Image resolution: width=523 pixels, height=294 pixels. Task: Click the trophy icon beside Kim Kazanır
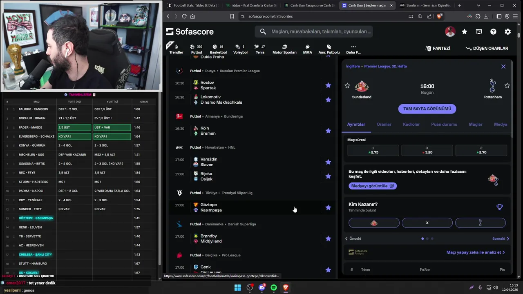(x=499, y=207)
